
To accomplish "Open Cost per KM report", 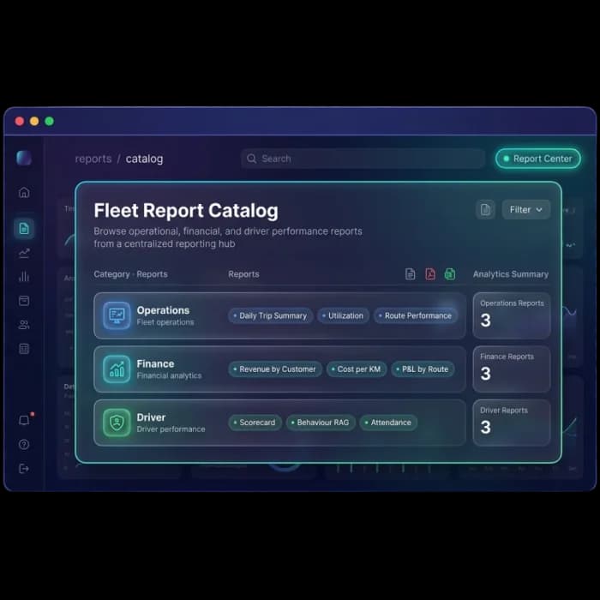I will pos(357,369).
